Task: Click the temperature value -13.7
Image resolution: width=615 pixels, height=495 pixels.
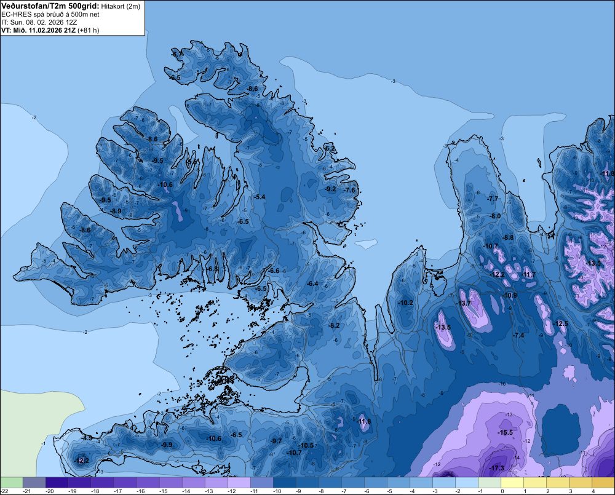Action: [x=463, y=303]
